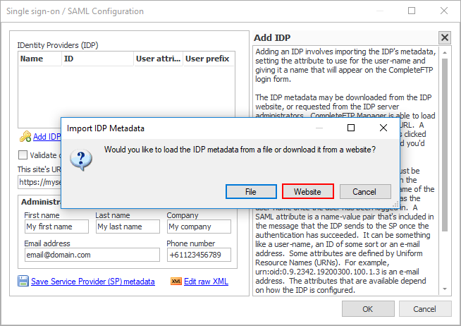Click the orange XML icon

pyautogui.click(x=176, y=282)
